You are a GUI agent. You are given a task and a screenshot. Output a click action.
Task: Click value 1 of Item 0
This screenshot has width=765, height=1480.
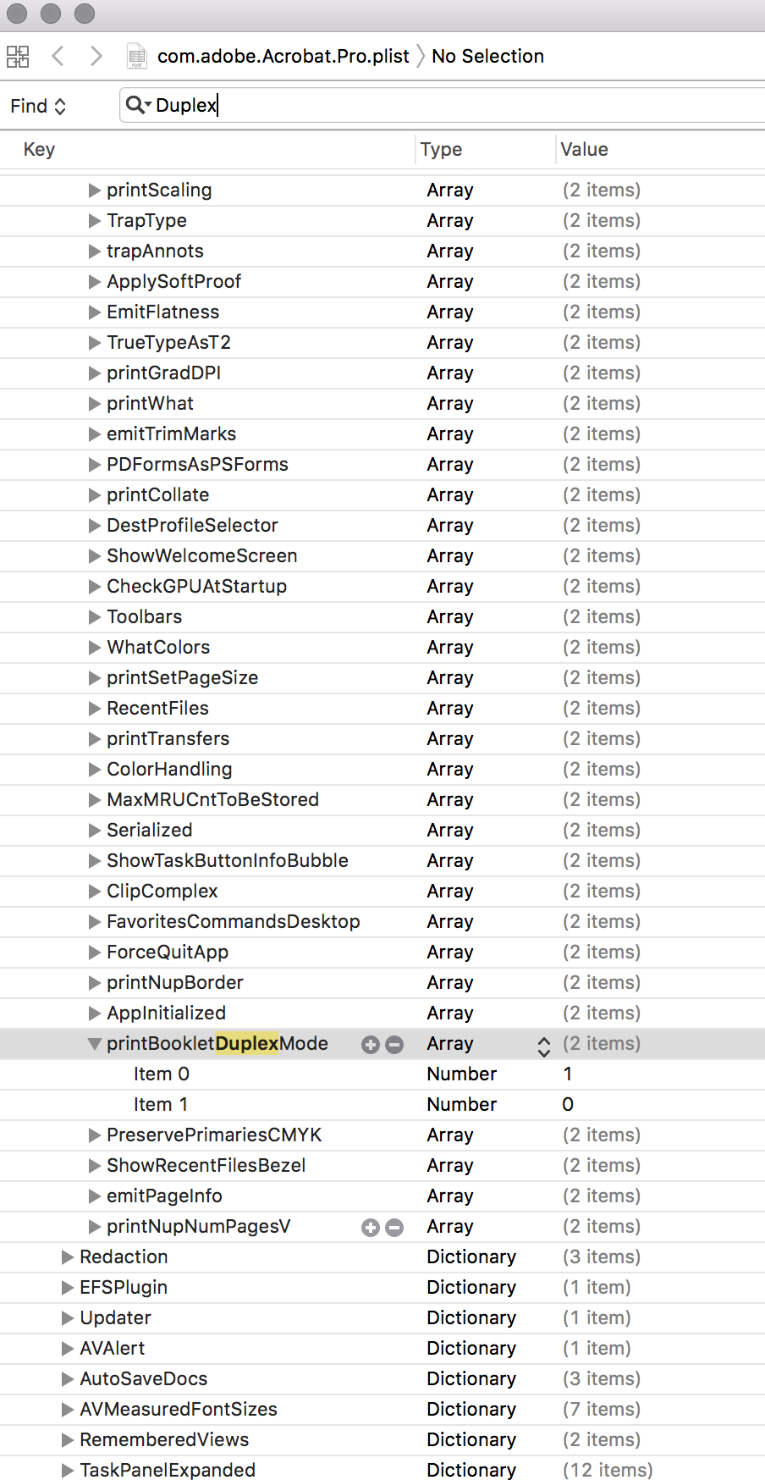coord(568,1074)
